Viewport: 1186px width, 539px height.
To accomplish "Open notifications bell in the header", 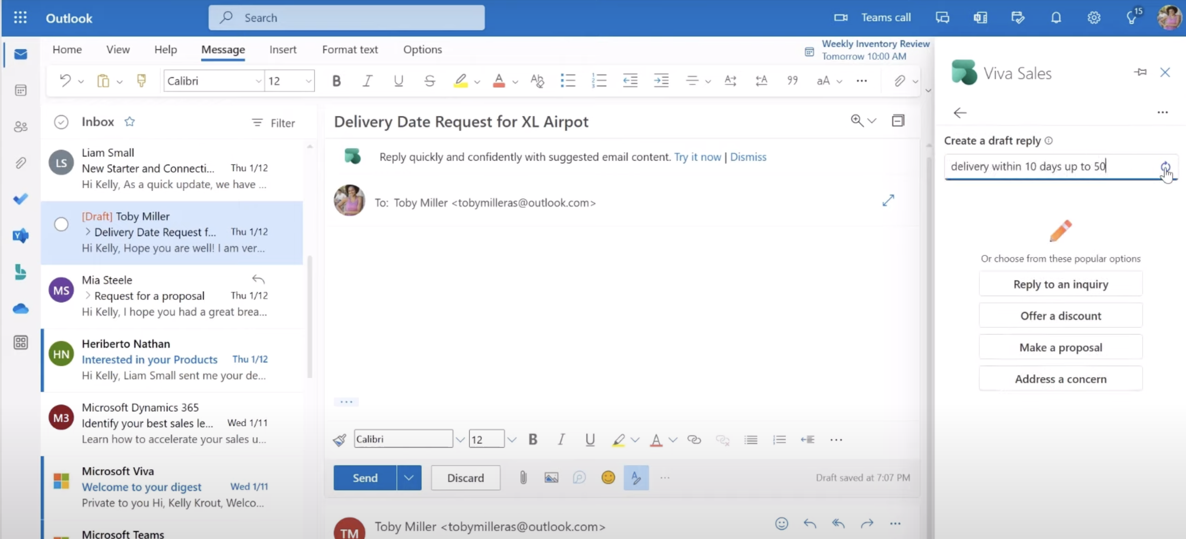I will pyautogui.click(x=1056, y=18).
